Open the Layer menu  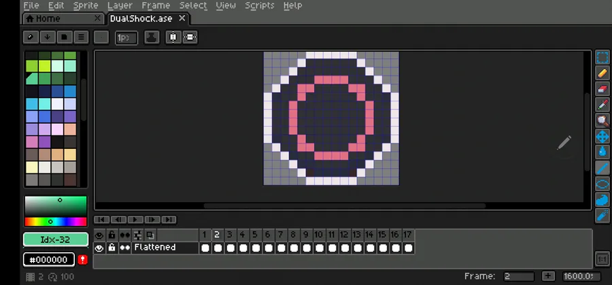click(120, 5)
